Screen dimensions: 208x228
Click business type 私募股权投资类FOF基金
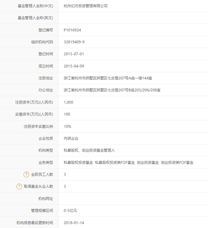click(x=115, y=162)
